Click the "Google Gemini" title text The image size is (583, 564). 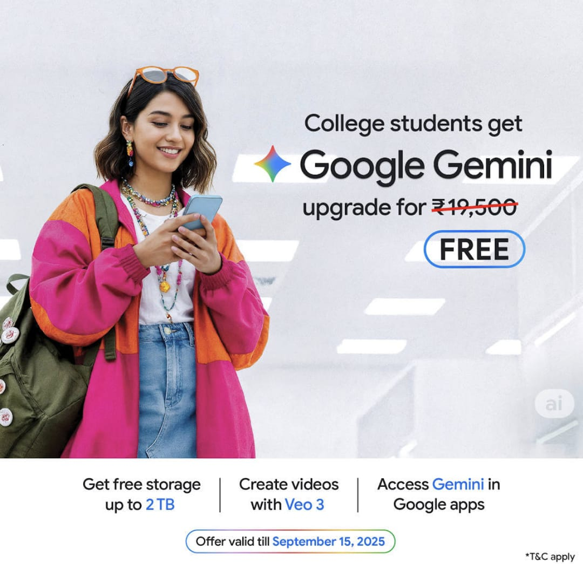coord(426,166)
